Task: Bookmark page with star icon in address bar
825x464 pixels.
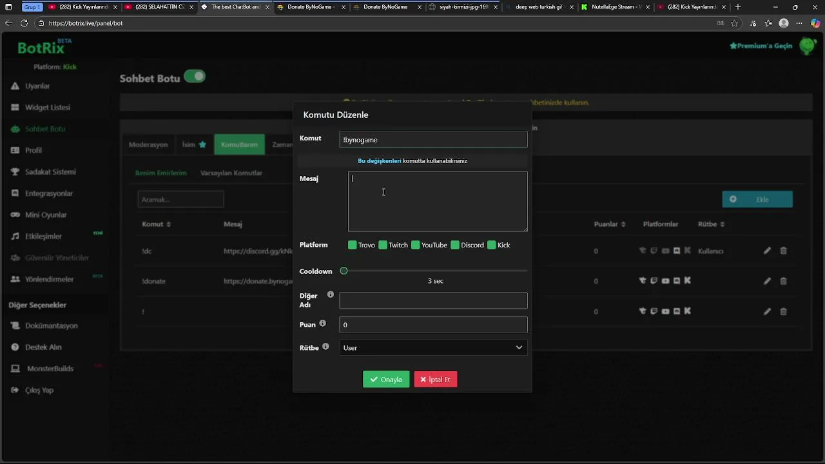Action: click(734, 23)
